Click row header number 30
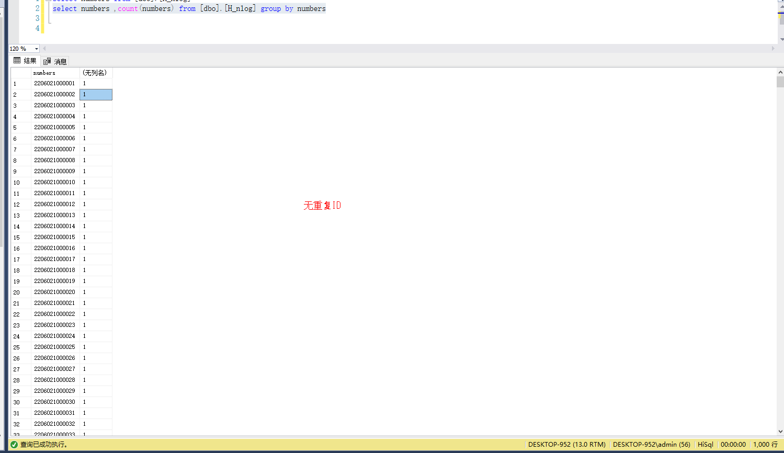The height and width of the screenshot is (453, 784). click(21, 402)
